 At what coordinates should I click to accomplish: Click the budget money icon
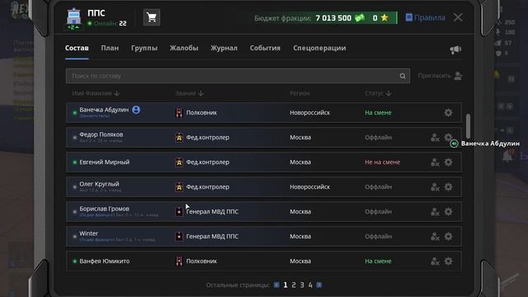[x=360, y=18]
